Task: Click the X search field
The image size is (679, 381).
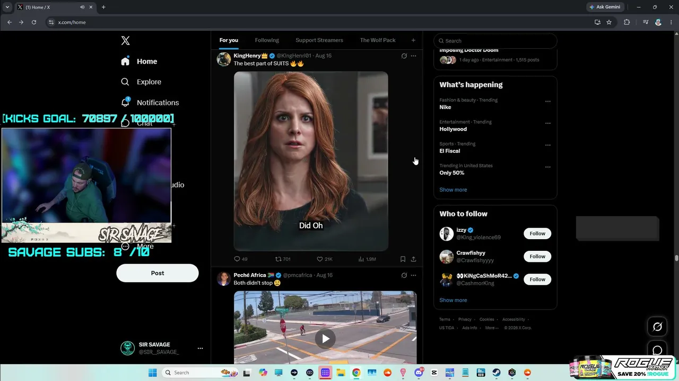Action: pyautogui.click(x=495, y=41)
